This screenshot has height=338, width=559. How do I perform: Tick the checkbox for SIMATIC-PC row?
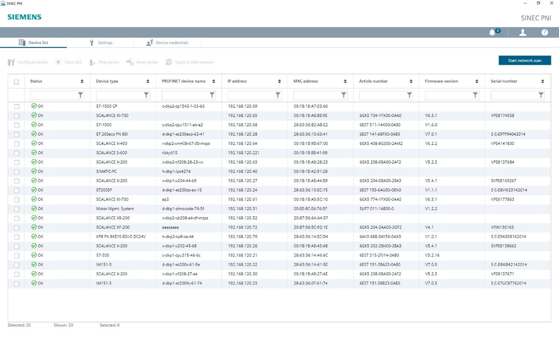(x=17, y=172)
